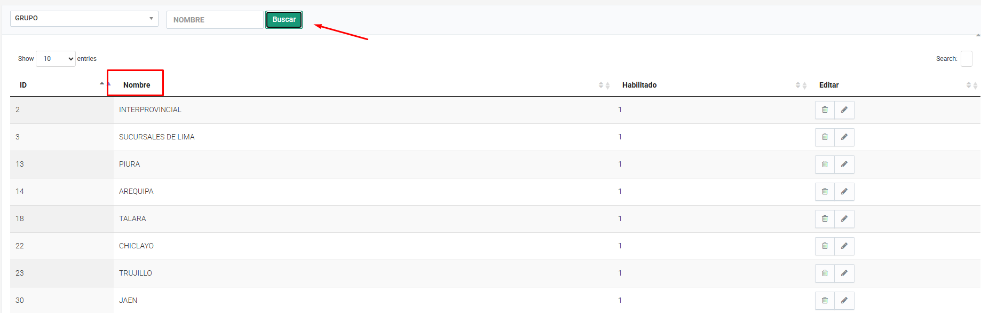981x313 pixels.
Task: Sort by the Habilitado column header
Action: coord(639,85)
